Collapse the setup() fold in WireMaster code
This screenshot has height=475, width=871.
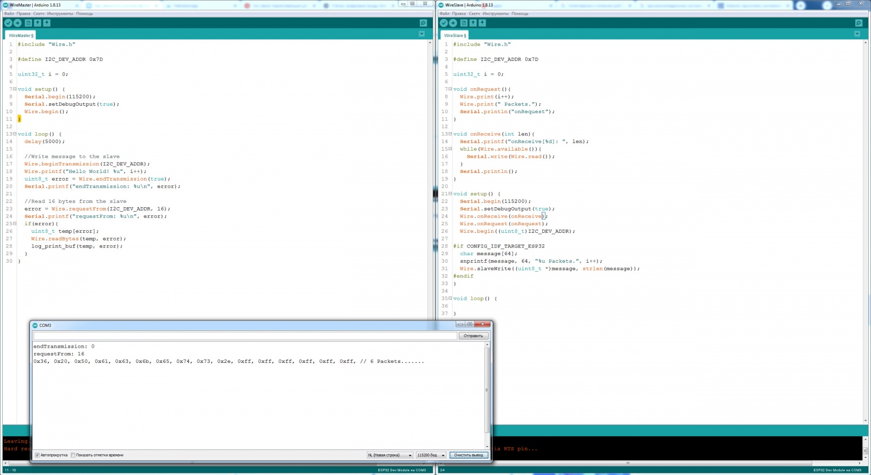coord(15,89)
